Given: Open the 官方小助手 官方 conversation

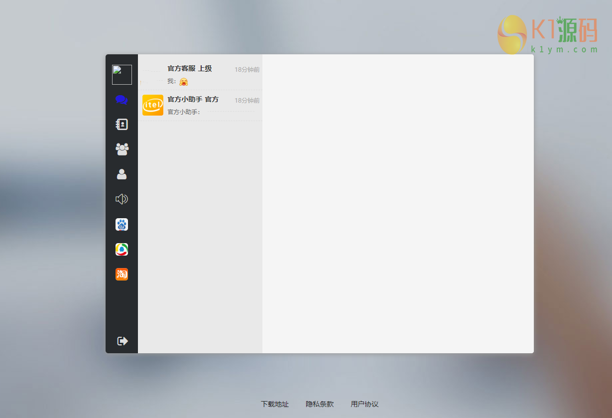Looking at the screenshot, I should point(200,106).
